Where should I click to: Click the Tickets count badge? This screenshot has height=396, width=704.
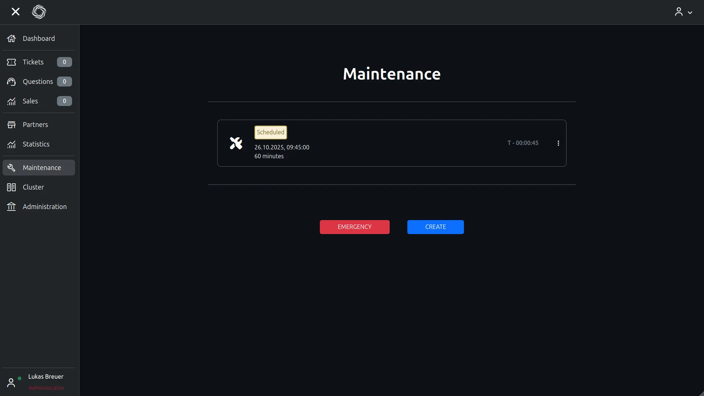64,62
